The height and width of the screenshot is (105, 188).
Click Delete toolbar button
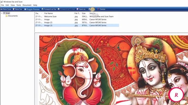point(101,9)
